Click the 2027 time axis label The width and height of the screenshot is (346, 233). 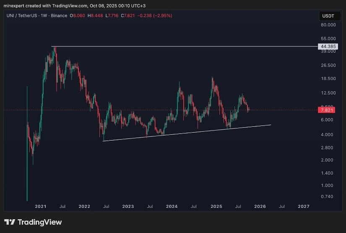pyautogui.click(x=304, y=206)
